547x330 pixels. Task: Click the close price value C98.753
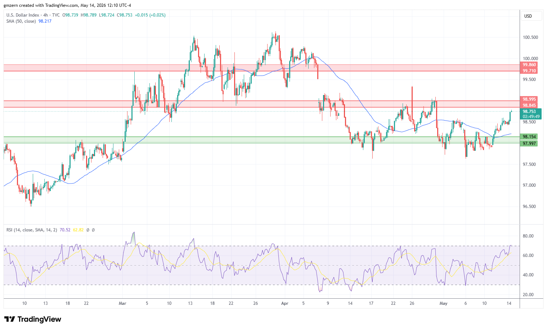point(125,15)
